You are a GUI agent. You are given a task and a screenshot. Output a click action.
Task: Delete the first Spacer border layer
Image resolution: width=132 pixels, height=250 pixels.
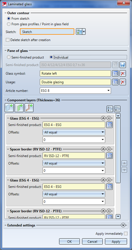click(x=109, y=149)
